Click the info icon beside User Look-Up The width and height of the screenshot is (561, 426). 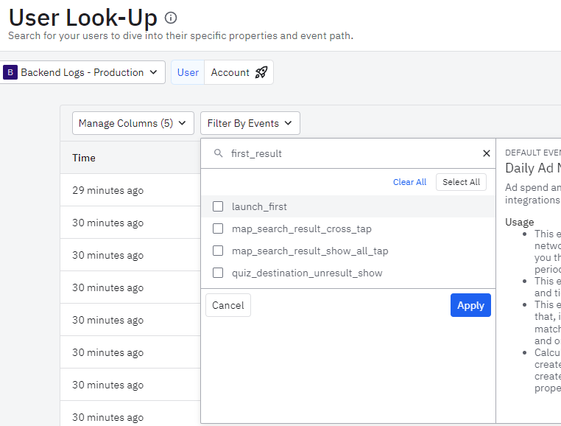pos(171,18)
